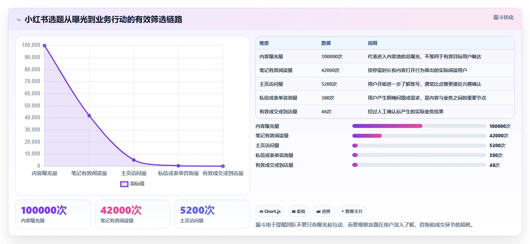Click table value 46次
Screen dimensions: 530x244
[x=326, y=112]
